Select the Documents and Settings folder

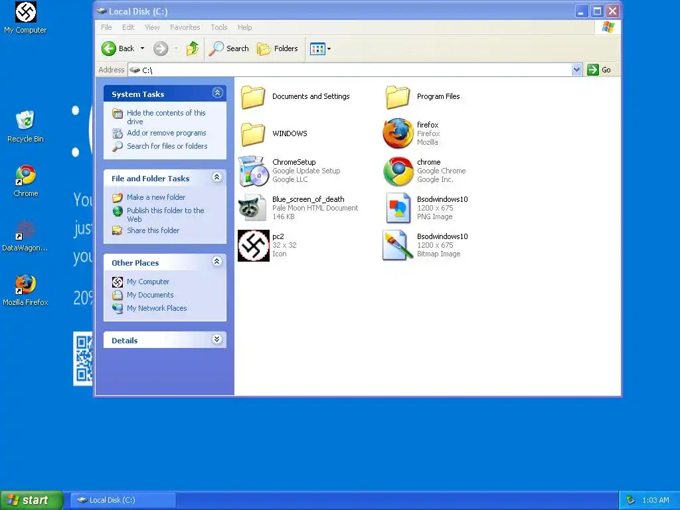click(296, 97)
